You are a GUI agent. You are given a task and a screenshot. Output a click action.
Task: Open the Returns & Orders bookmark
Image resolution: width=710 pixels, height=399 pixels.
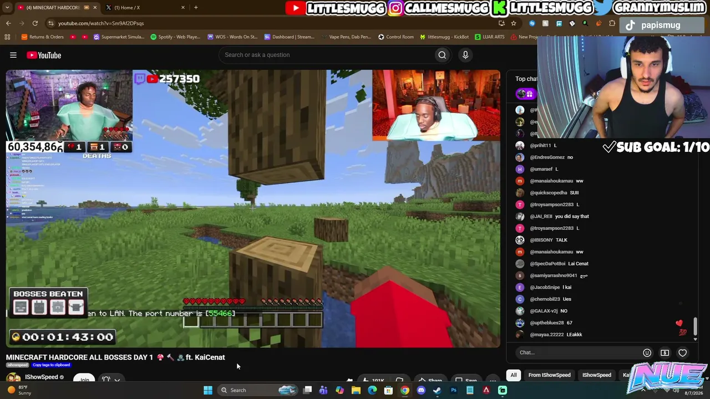click(42, 37)
